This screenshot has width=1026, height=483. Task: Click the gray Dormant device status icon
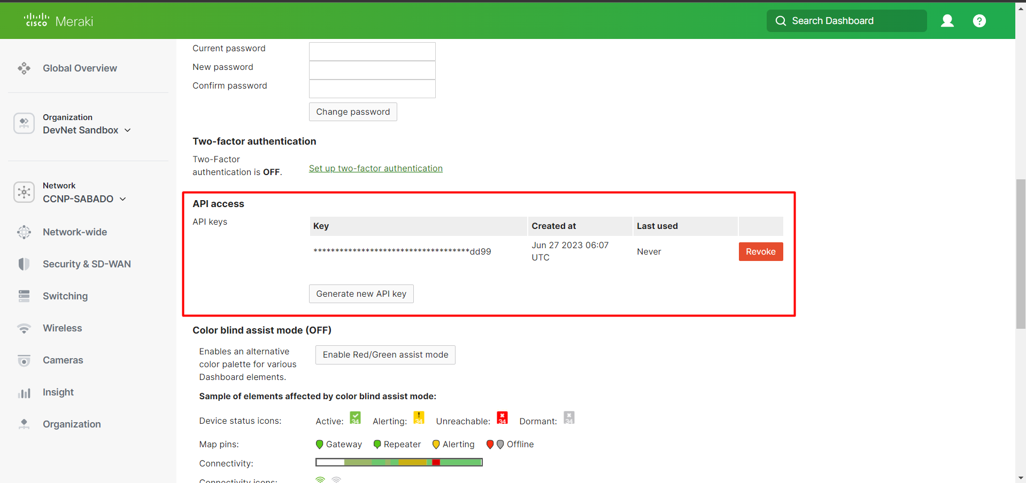click(569, 417)
